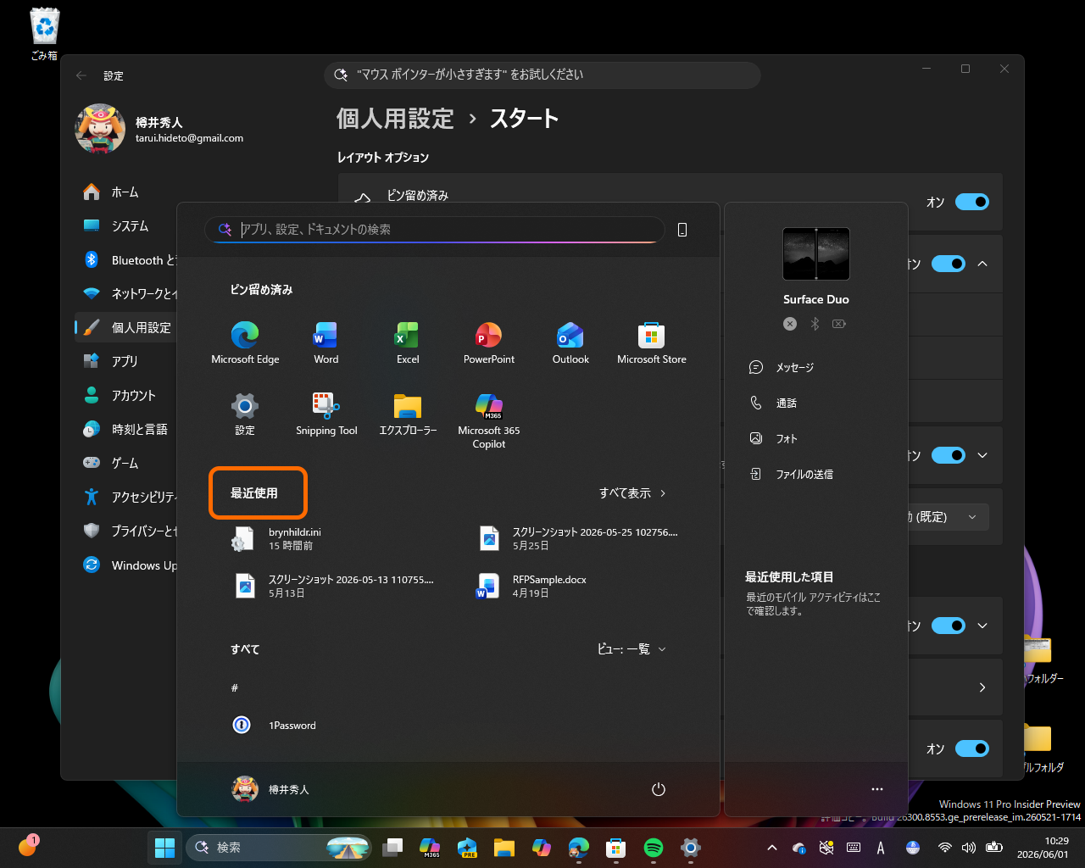Open the 樽井秀人 profile in Settings sidebar
The image size is (1085, 868).
(161, 130)
